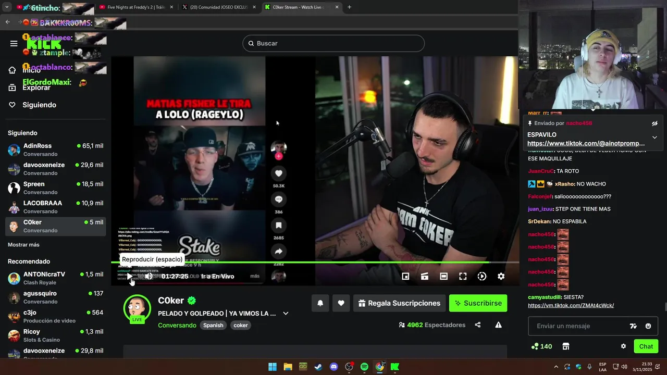This screenshot has height=375, width=667.
Task: Hide the pinned chat message with eye icon
Action: pyautogui.click(x=654, y=123)
